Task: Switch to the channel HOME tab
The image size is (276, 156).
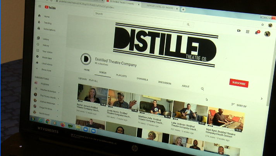Action: [87, 70]
